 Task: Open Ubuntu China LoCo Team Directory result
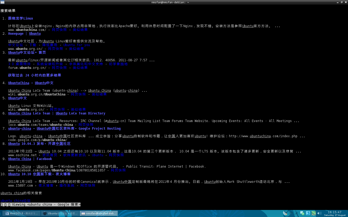[57, 113]
